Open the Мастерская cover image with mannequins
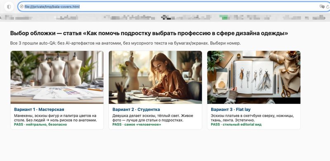The image size is (330, 161). 57,77
